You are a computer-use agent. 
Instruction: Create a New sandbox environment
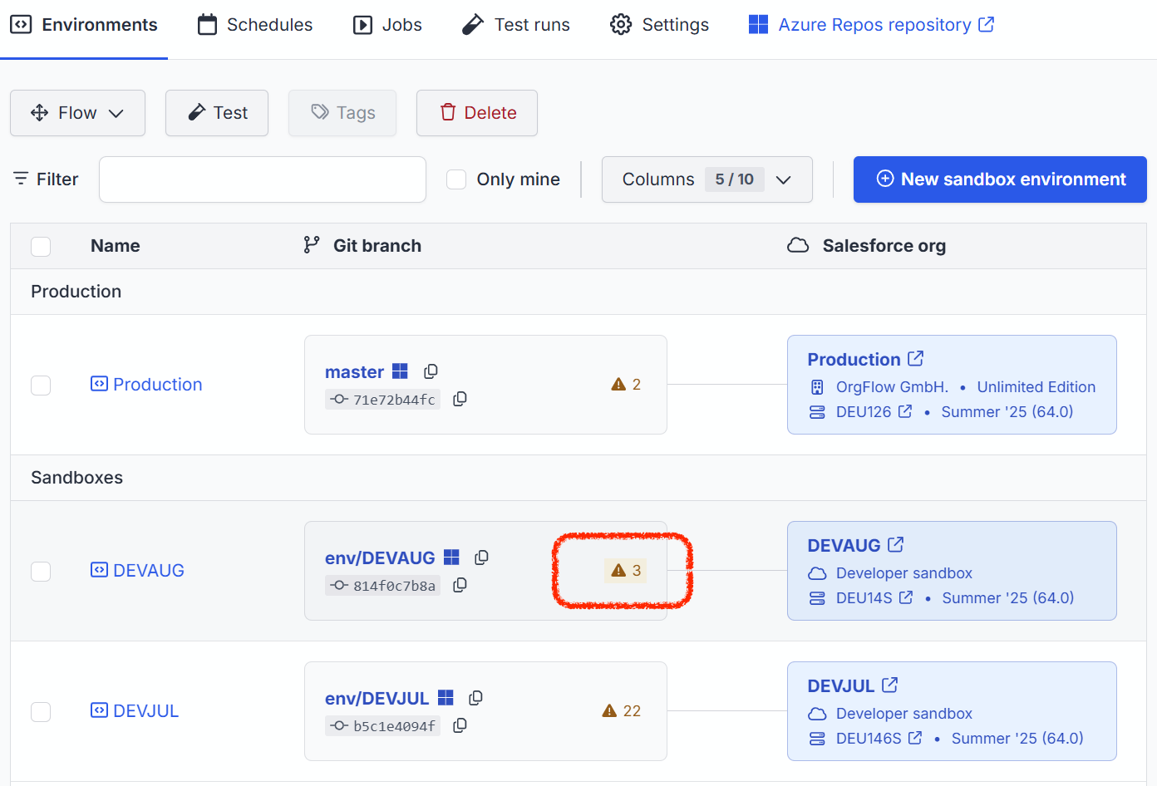coord(1000,179)
